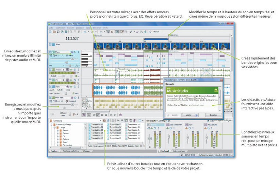Open the undo history dropdown arrow
The image size is (279, 178).
(88, 32)
